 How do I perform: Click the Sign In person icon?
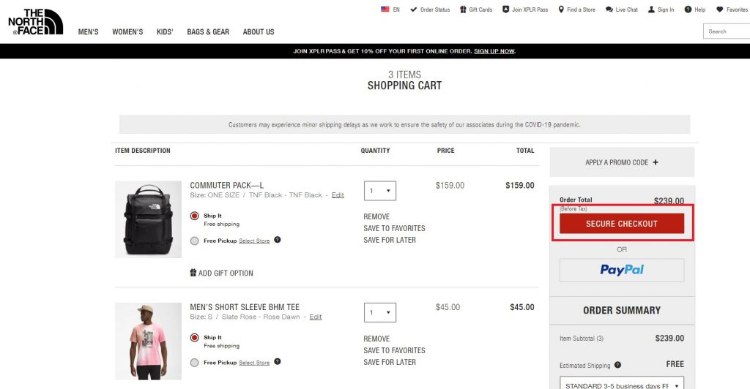(x=651, y=10)
